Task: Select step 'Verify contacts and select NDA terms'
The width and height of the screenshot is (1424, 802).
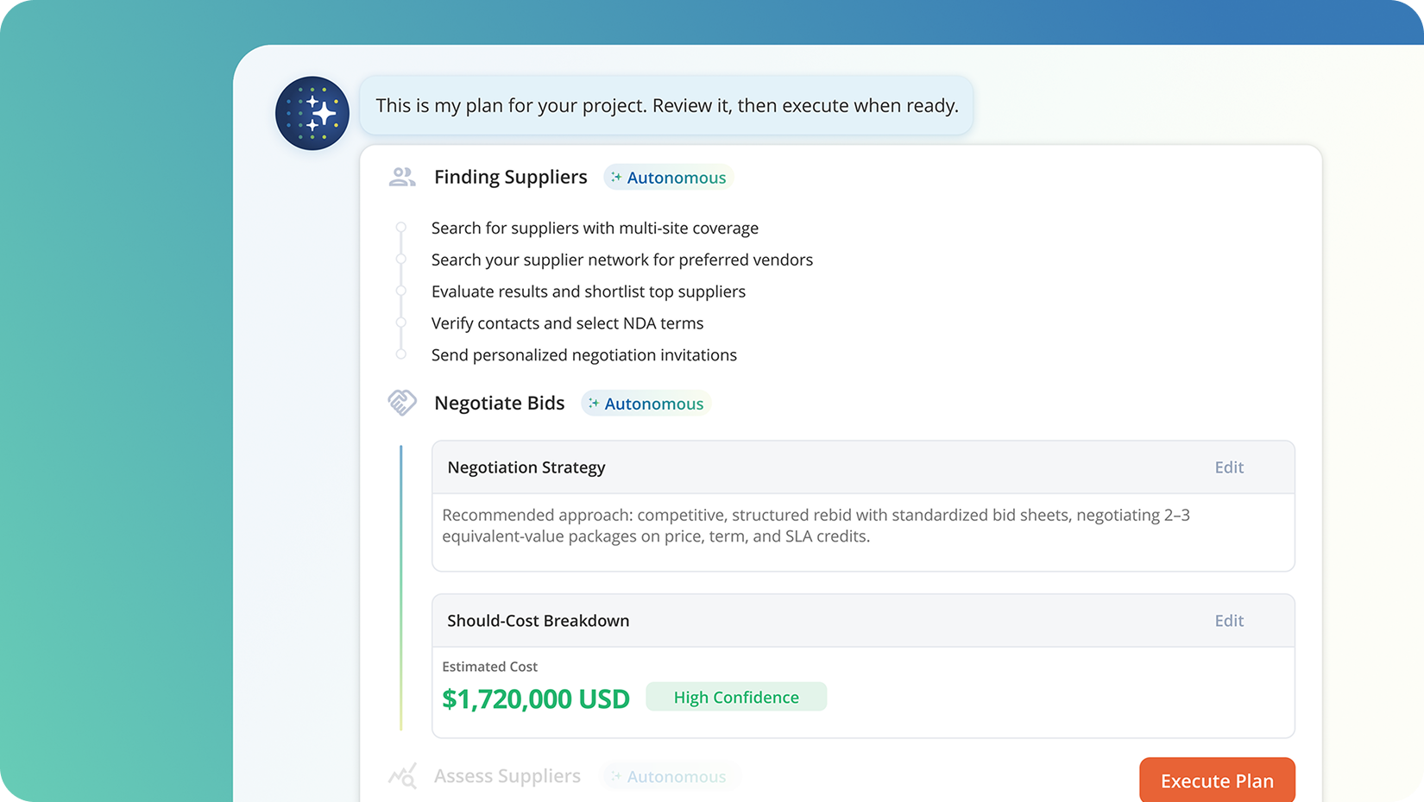Action: coord(567,323)
